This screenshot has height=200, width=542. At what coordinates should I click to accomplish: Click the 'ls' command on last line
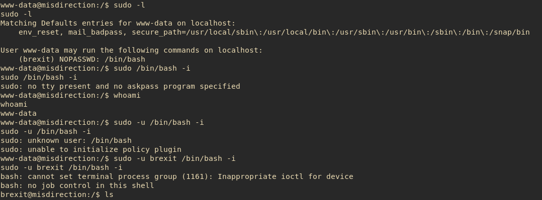coord(109,194)
